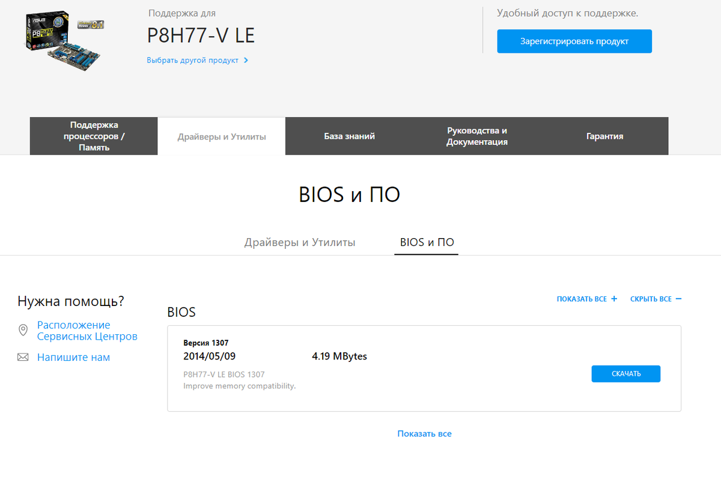Collapse all items with 'СКРЫТЬ ВСЕ −'
This screenshot has width=721, height=496.
[x=656, y=299]
